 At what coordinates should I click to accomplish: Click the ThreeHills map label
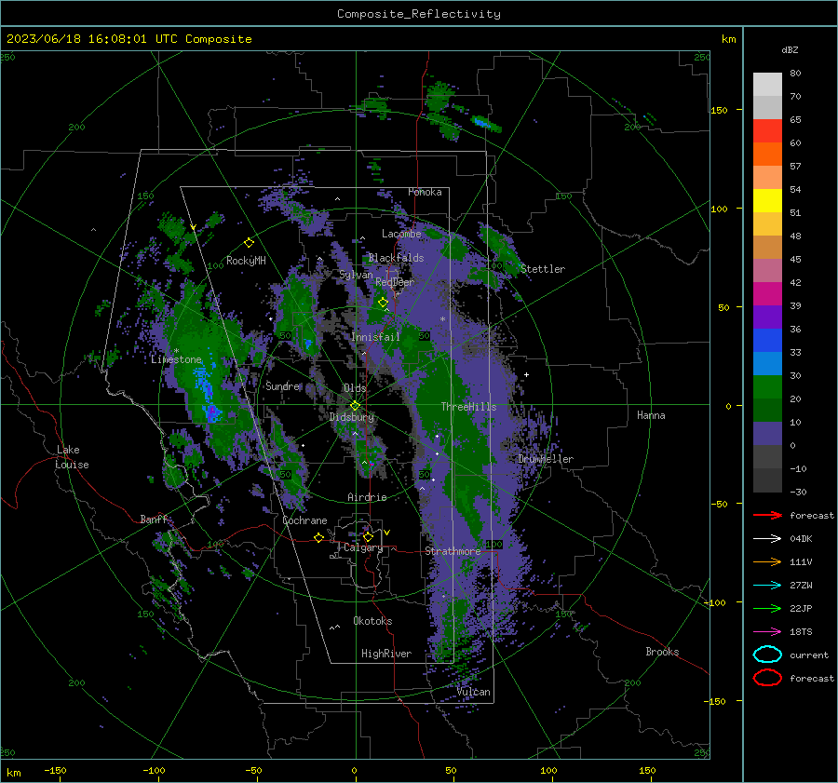(468, 407)
